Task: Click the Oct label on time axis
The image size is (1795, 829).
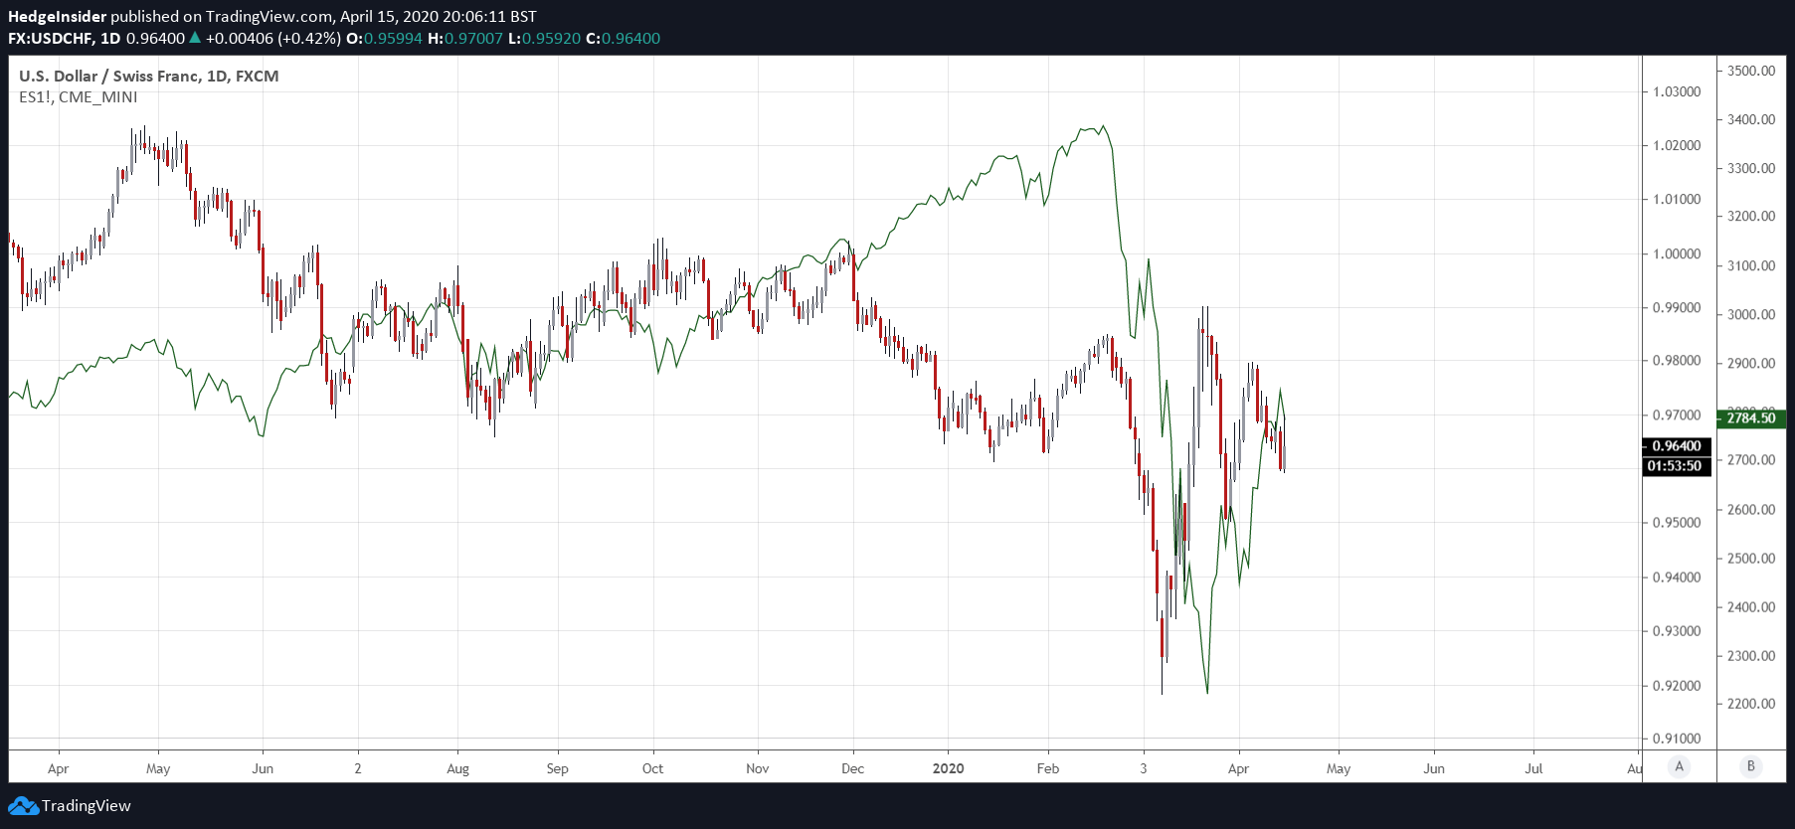Action: pos(652,768)
